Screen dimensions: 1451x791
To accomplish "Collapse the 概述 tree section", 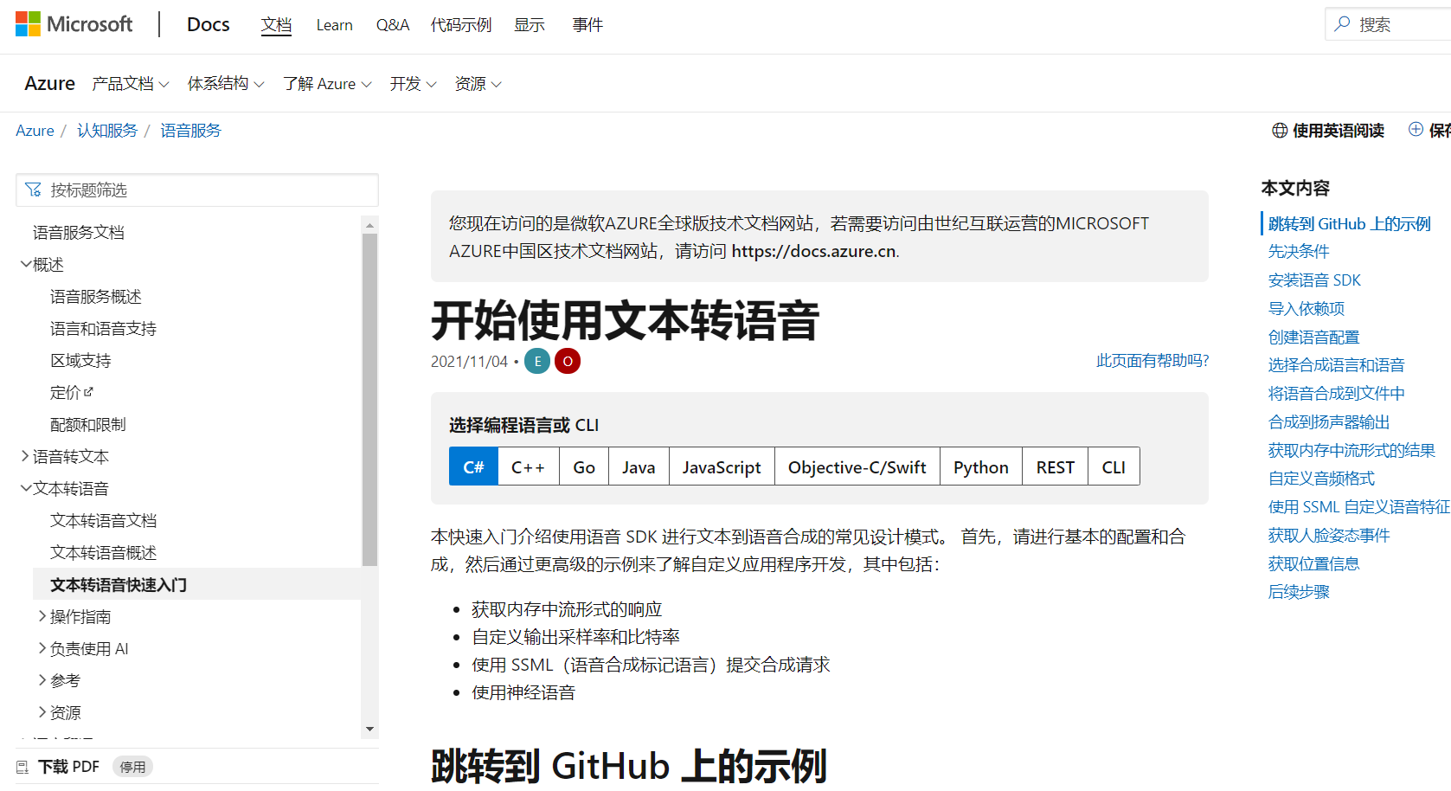I will 26,264.
